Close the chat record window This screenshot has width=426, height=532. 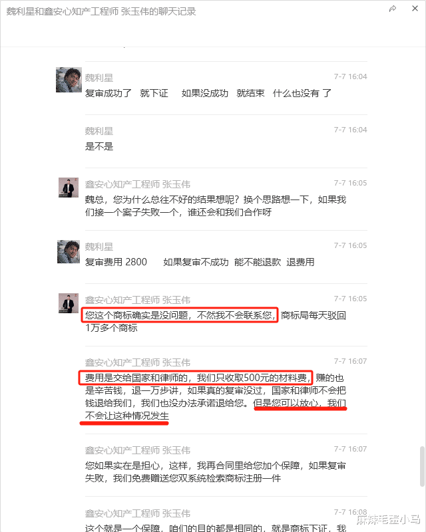coord(415,9)
